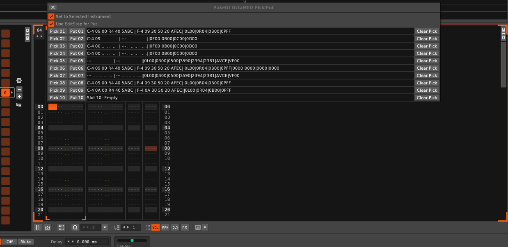
Task: Click the Pick 01 button
Action: 57,32
